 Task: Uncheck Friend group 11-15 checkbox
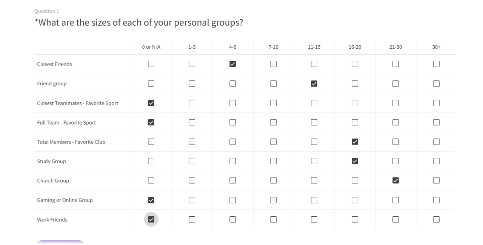tap(314, 84)
